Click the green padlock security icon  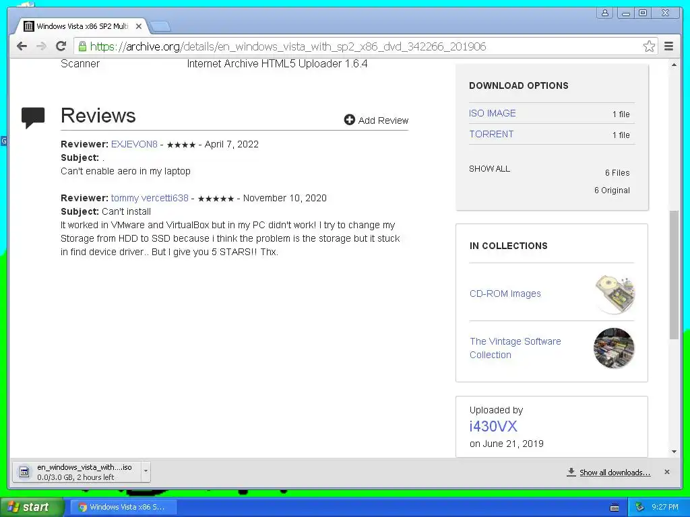click(x=82, y=46)
